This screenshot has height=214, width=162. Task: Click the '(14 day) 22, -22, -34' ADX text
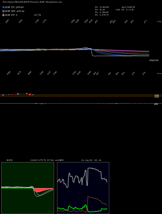click(x=91, y=160)
